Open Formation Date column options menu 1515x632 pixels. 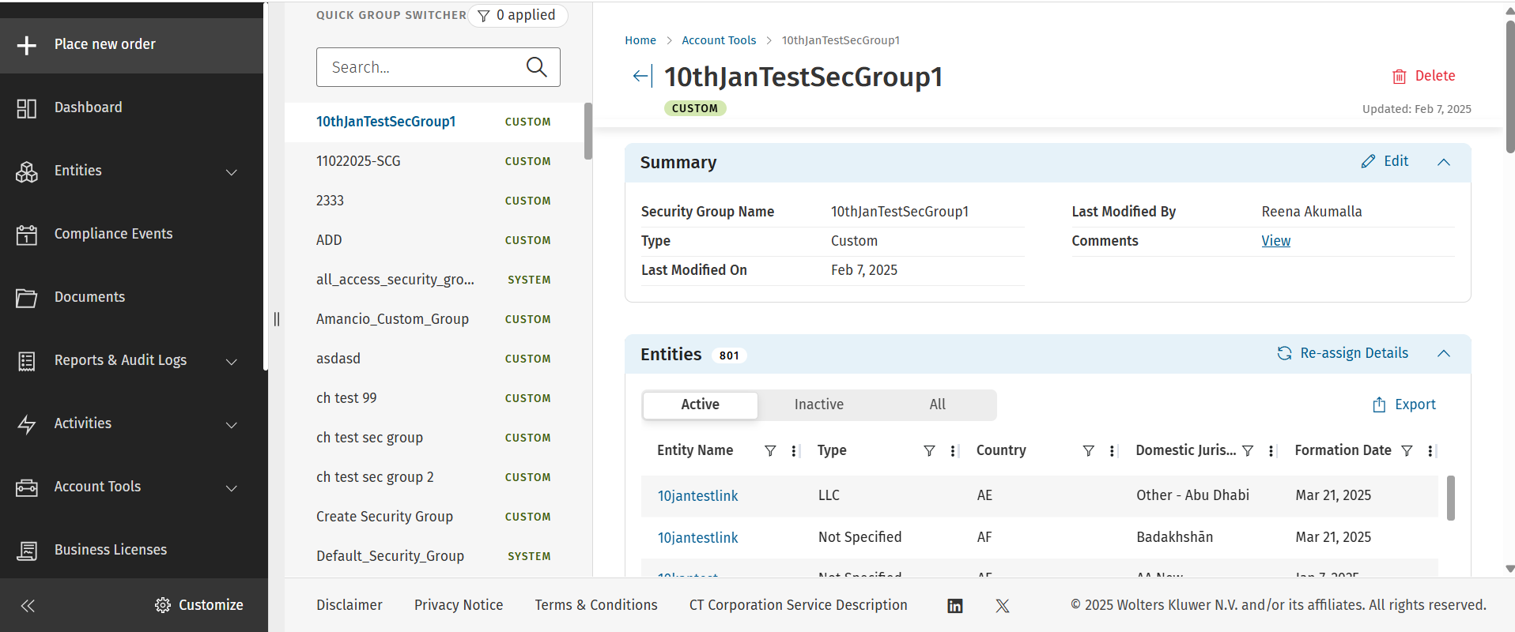coord(1430,450)
